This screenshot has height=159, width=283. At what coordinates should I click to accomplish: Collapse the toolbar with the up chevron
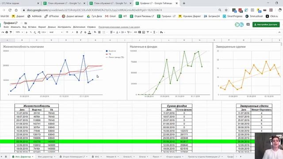[x=279, y=32]
